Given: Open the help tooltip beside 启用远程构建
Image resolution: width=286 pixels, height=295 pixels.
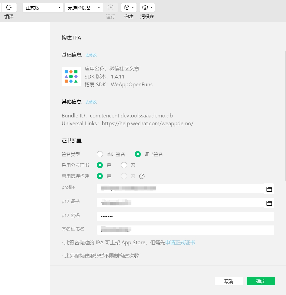Looking at the screenshot, I should (142, 176).
